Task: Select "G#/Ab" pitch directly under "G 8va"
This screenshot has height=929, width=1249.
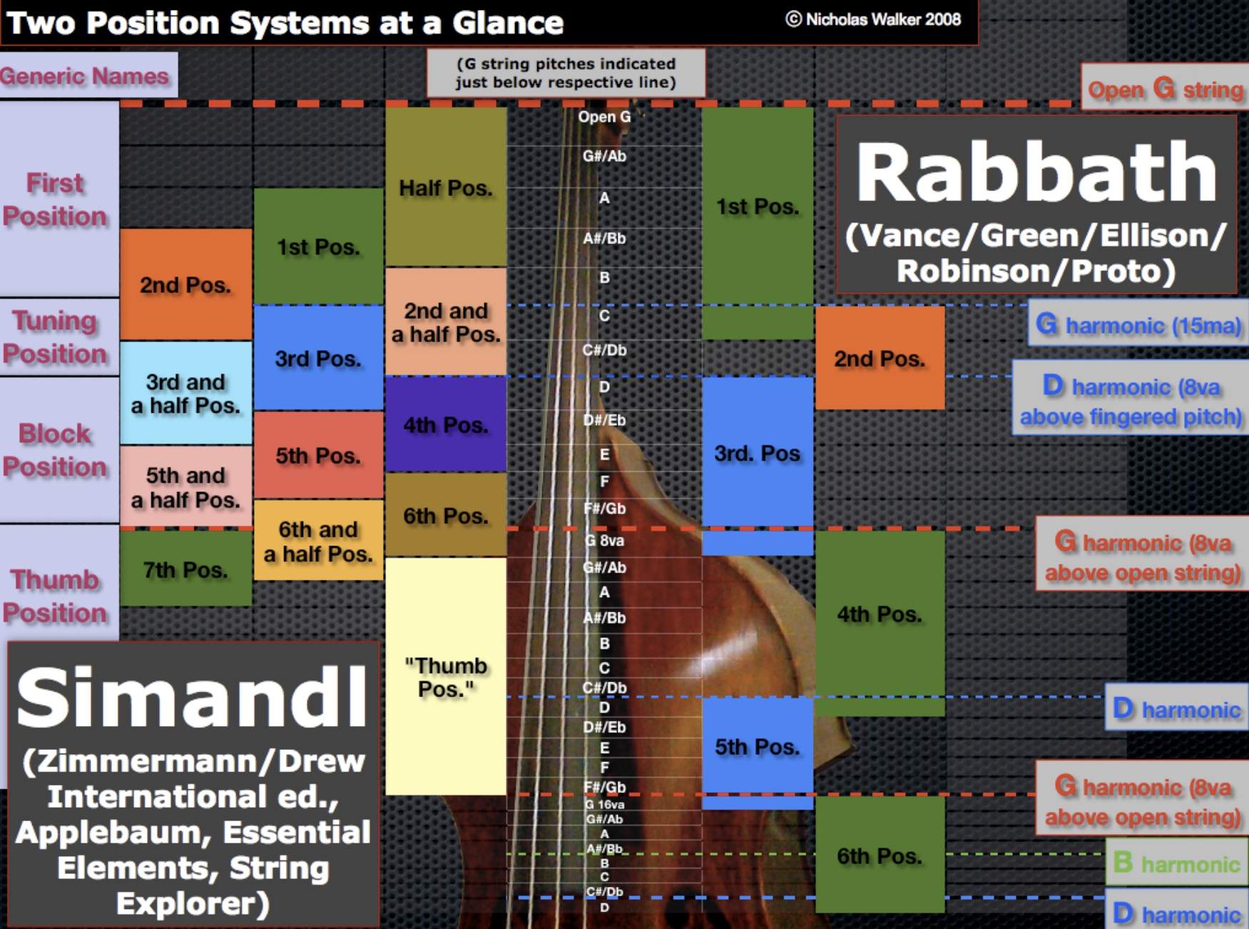Action: tap(604, 567)
